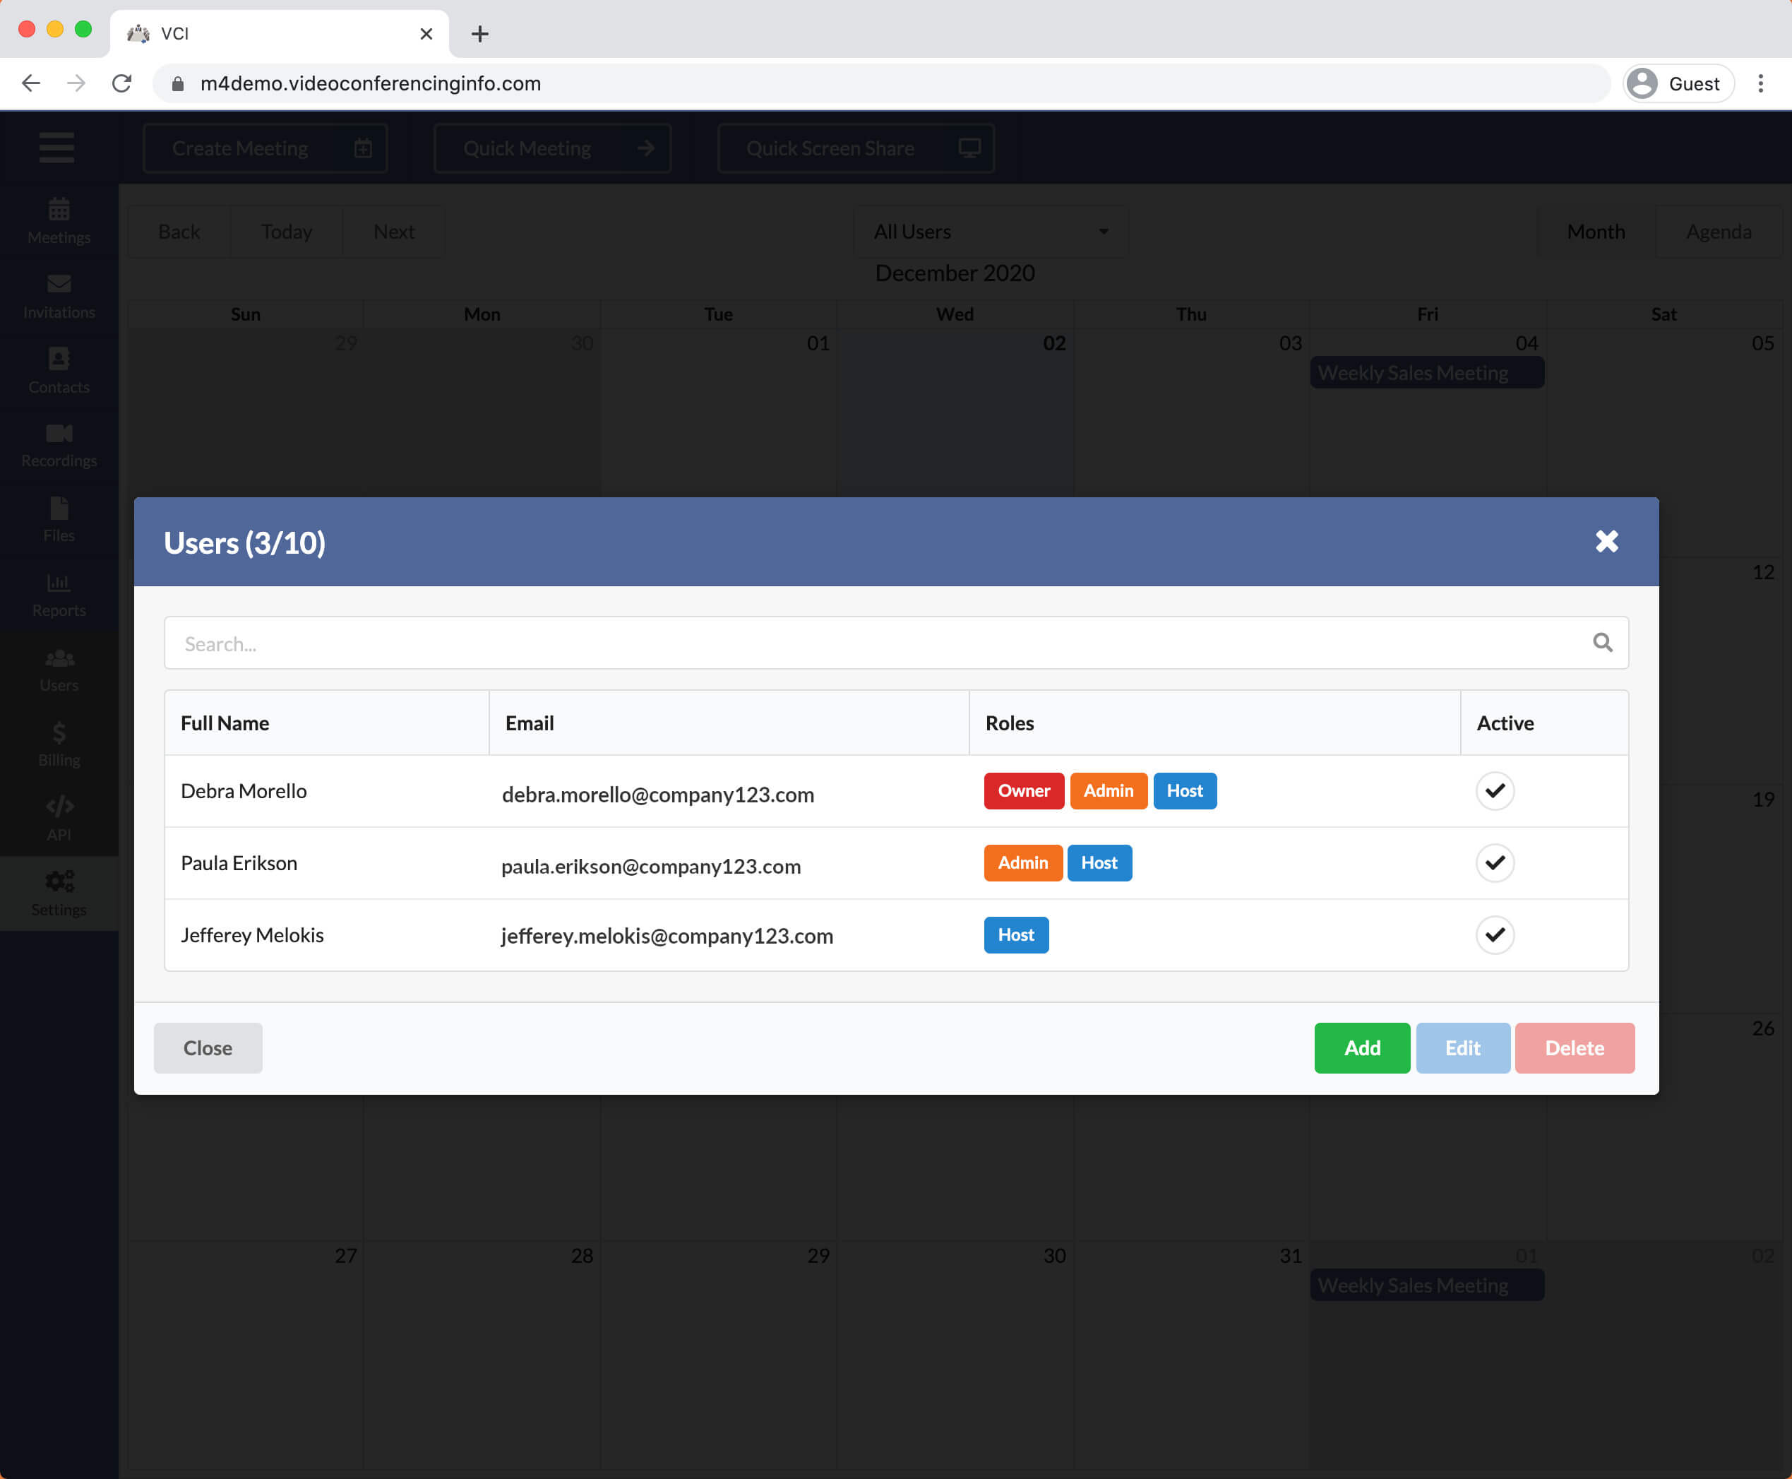Viewport: 1792px width, 1479px height.
Task: Open Recordings camera icon in sidebar
Action: click(59, 433)
